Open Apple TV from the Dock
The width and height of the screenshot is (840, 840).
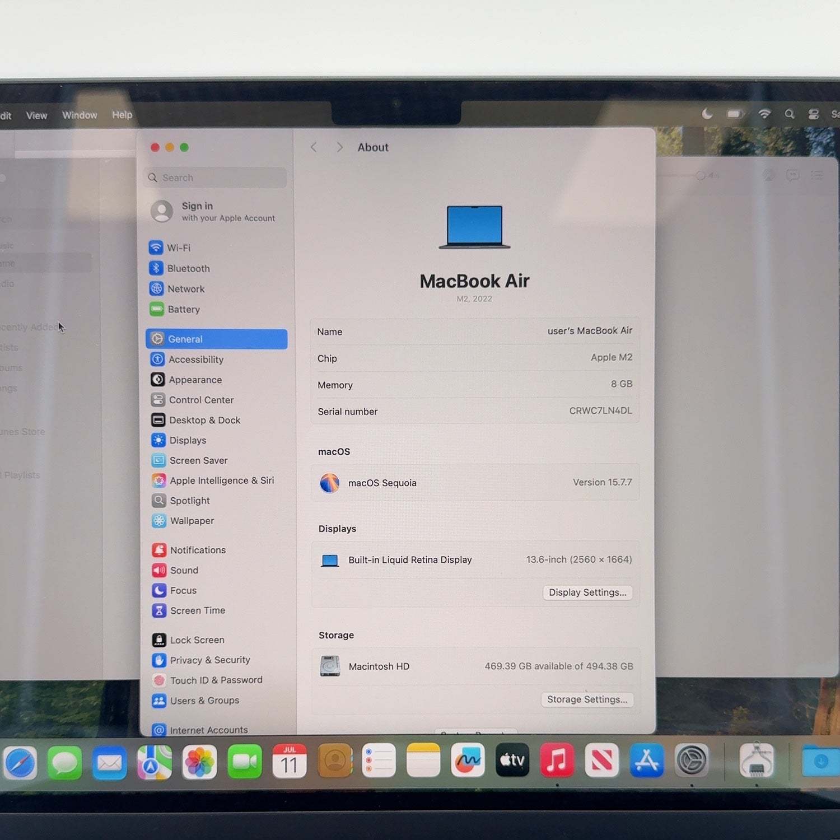(512, 760)
